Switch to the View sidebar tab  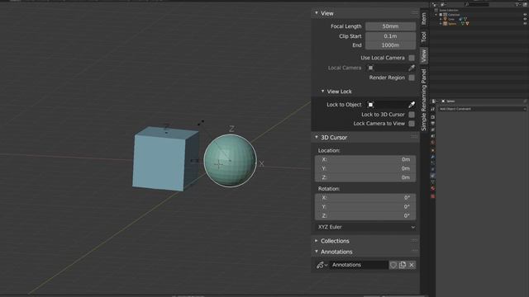pos(424,55)
